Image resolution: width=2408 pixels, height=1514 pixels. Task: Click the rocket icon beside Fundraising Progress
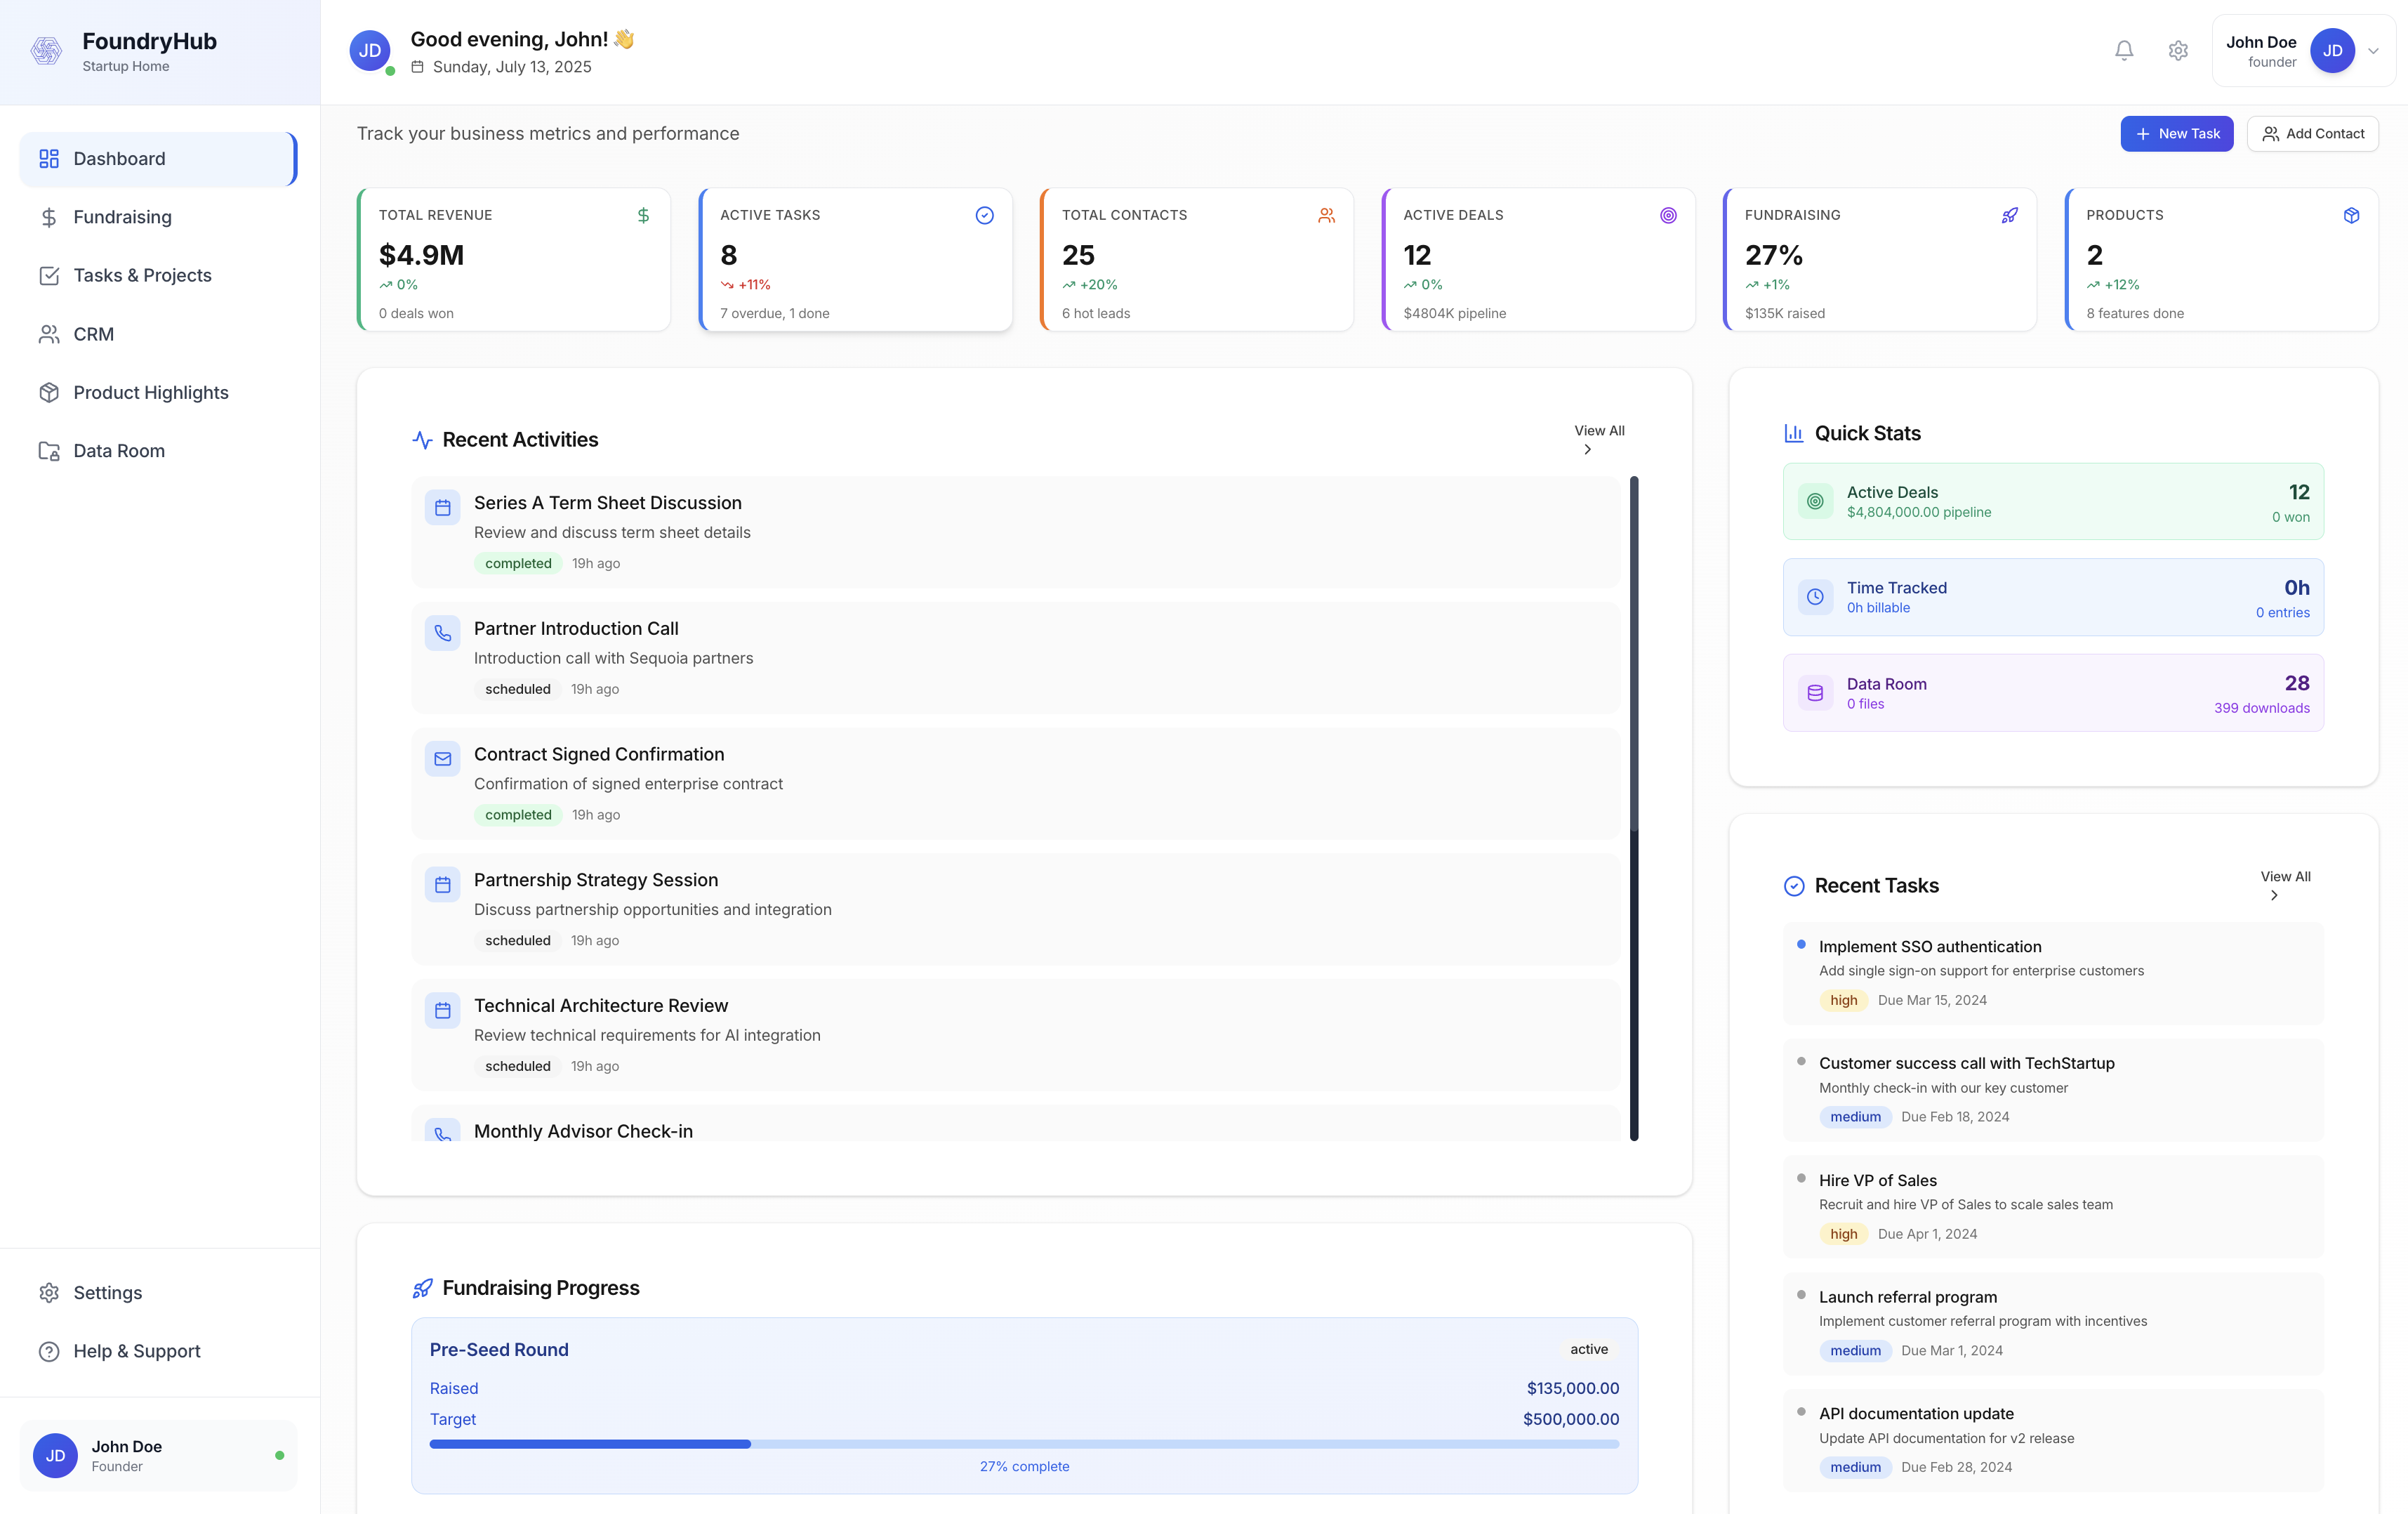click(422, 1288)
